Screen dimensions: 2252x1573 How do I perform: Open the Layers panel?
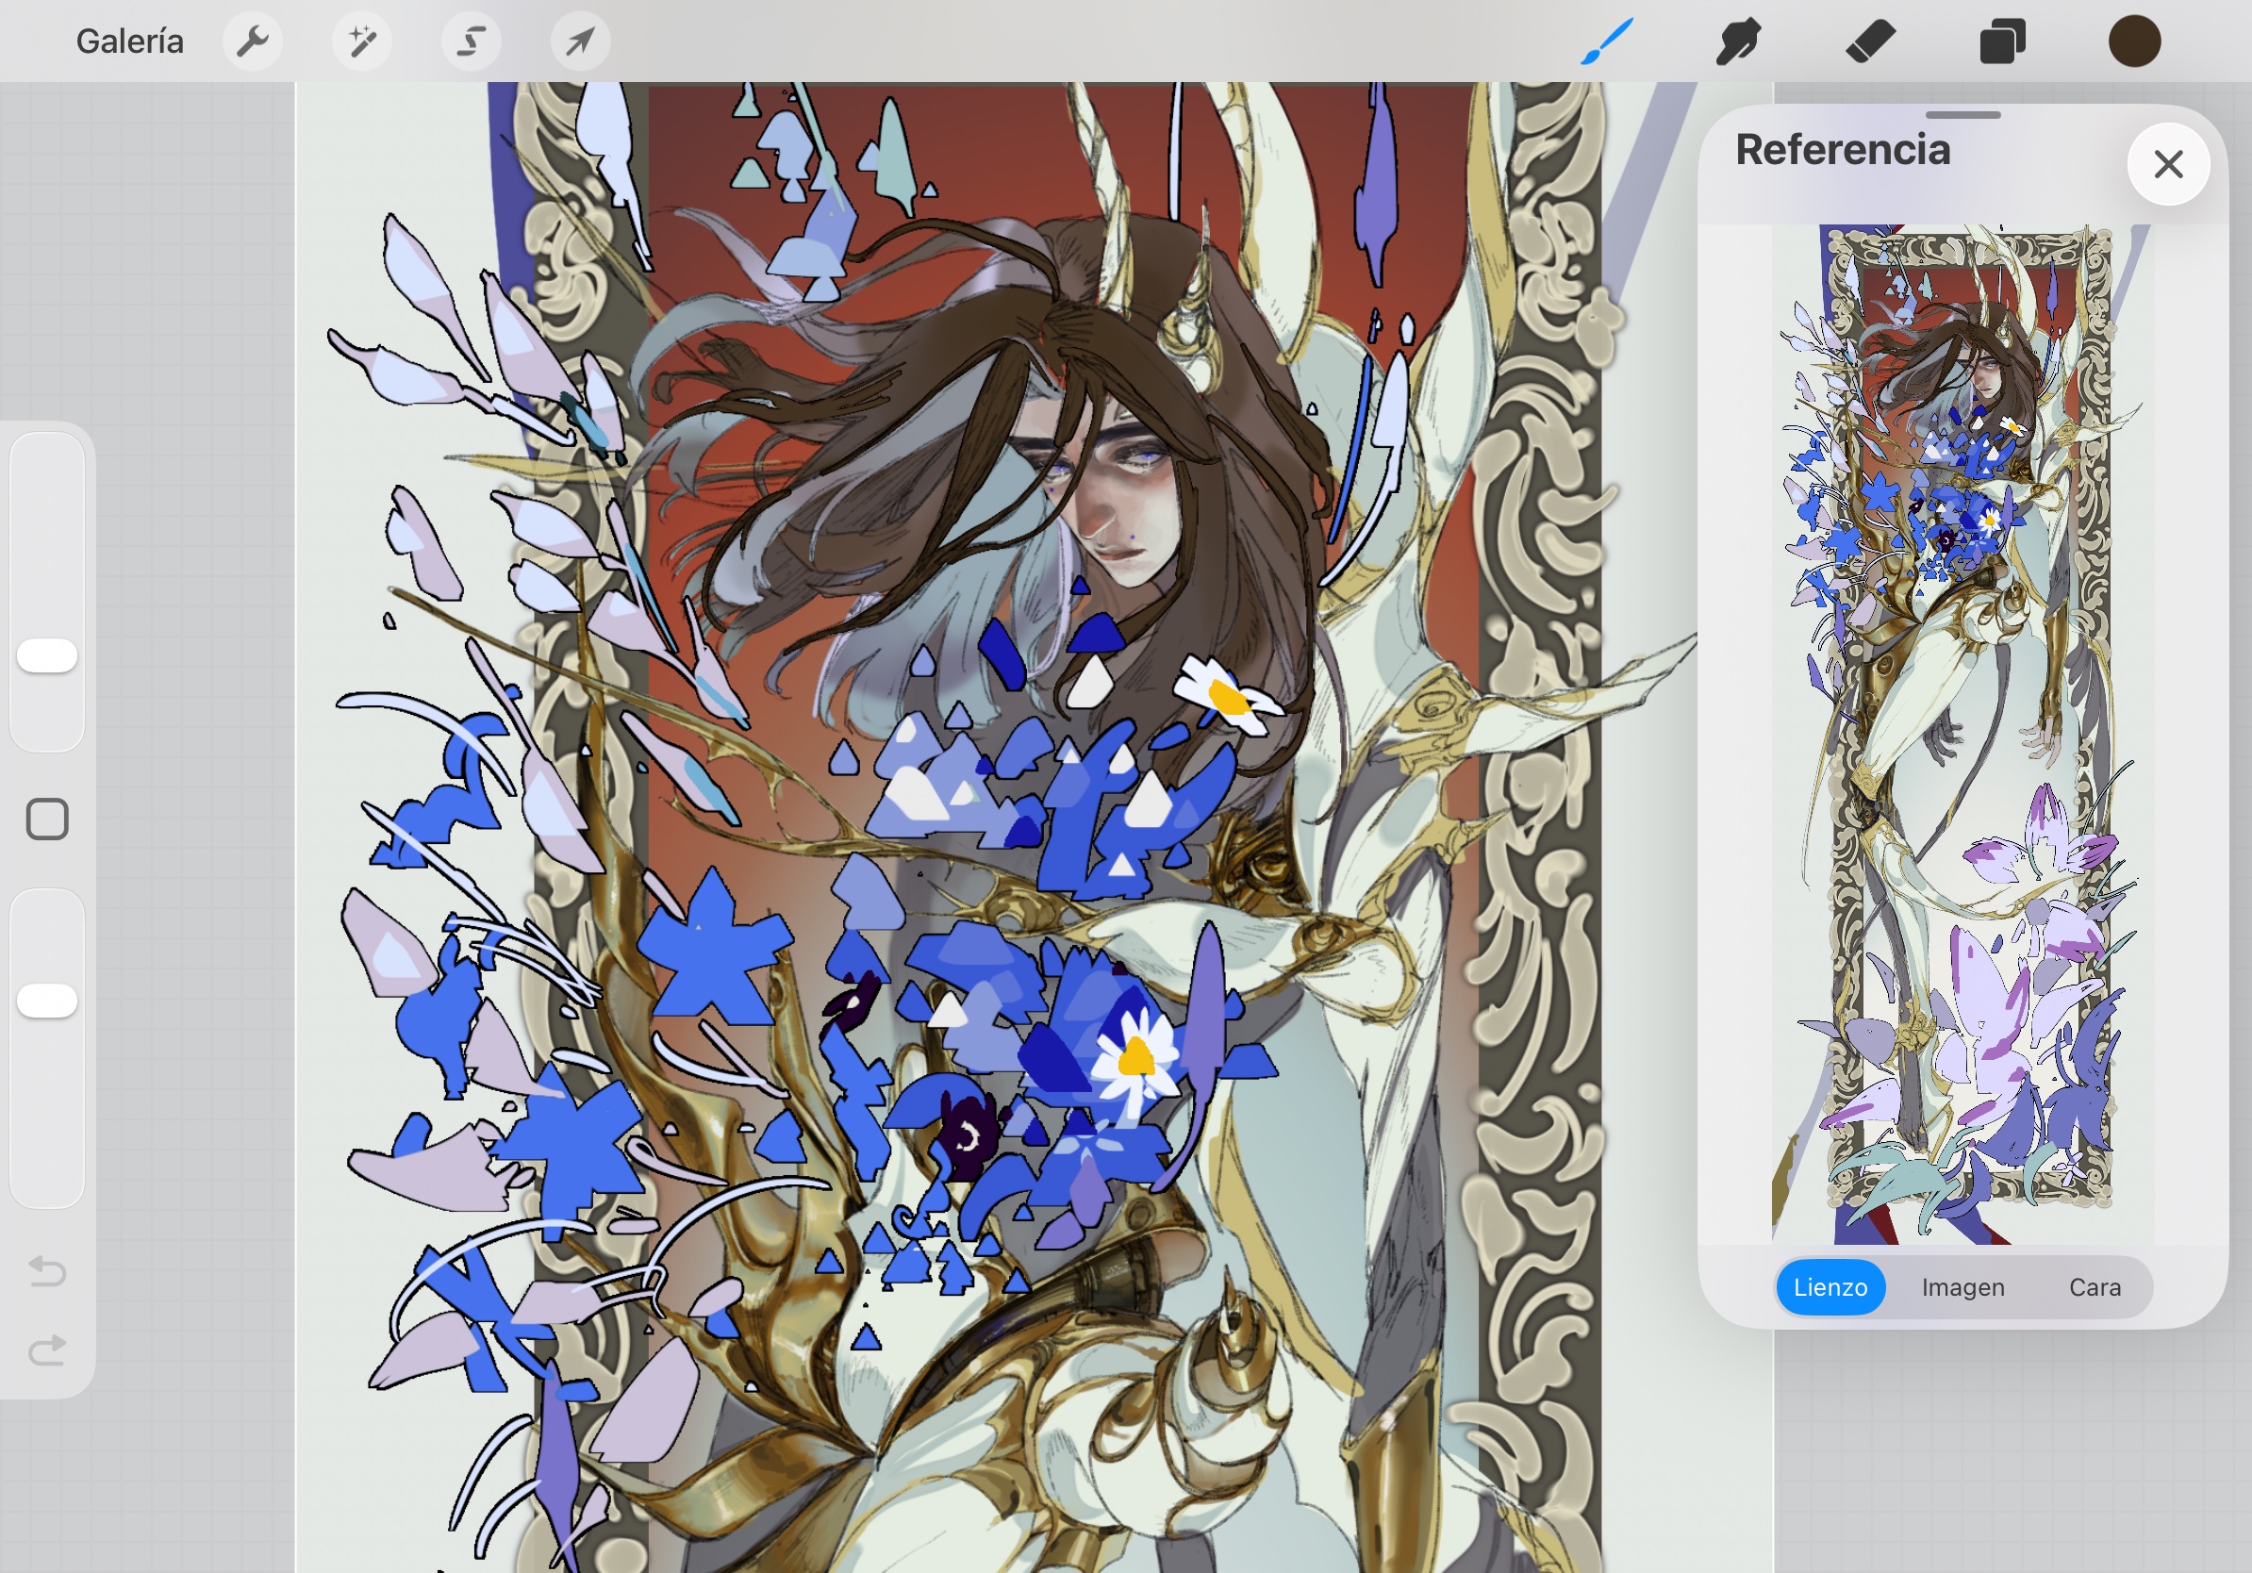click(x=2002, y=41)
